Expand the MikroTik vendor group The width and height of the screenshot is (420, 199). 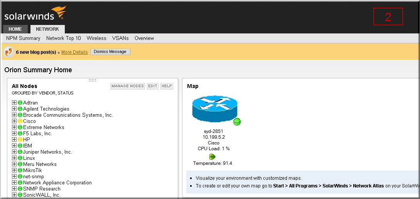(14, 170)
